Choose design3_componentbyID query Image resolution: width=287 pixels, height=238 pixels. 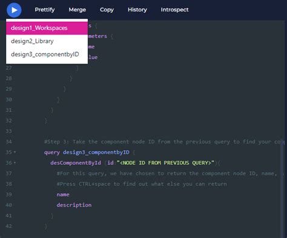[x=47, y=55]
